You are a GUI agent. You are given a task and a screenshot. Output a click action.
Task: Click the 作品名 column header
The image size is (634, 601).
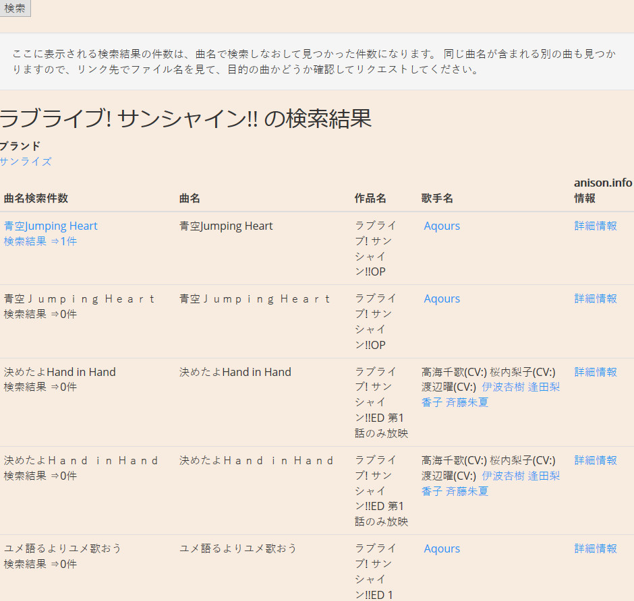[370, 198]
